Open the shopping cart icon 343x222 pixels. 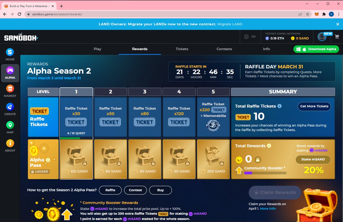point(337,37)
